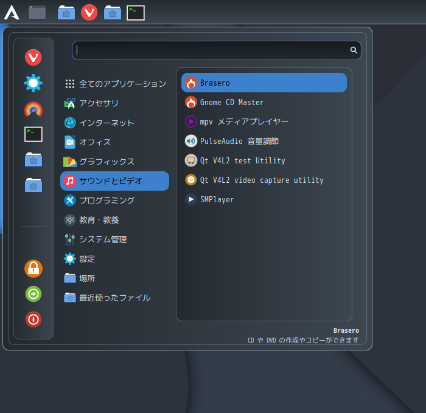The image size is (426, 413).
Task: Launch Gnome CD Master
Action: pyautogui.click(x=264, y=102)
